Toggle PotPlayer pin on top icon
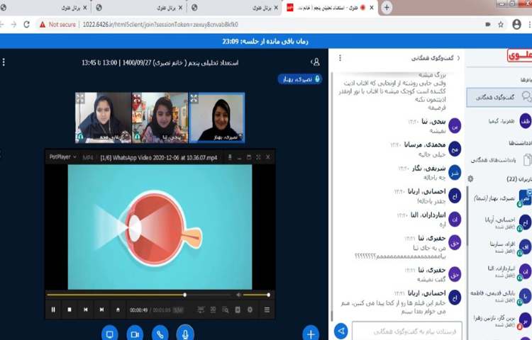This screenshot has width=532, height=340. pos(230,157)
